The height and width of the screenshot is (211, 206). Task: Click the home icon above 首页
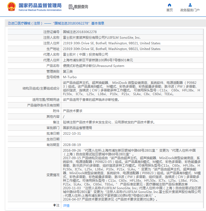click(169, 5)
